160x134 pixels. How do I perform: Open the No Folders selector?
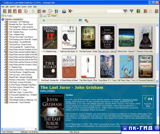point(19,16)
